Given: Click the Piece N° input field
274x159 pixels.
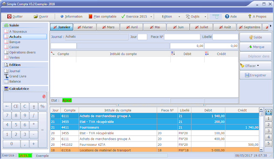Looking at the screenshot, I should (x=182, y=37).
